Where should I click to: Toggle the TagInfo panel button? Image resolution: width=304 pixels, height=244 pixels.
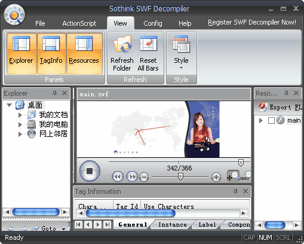[x=51, y=53]
